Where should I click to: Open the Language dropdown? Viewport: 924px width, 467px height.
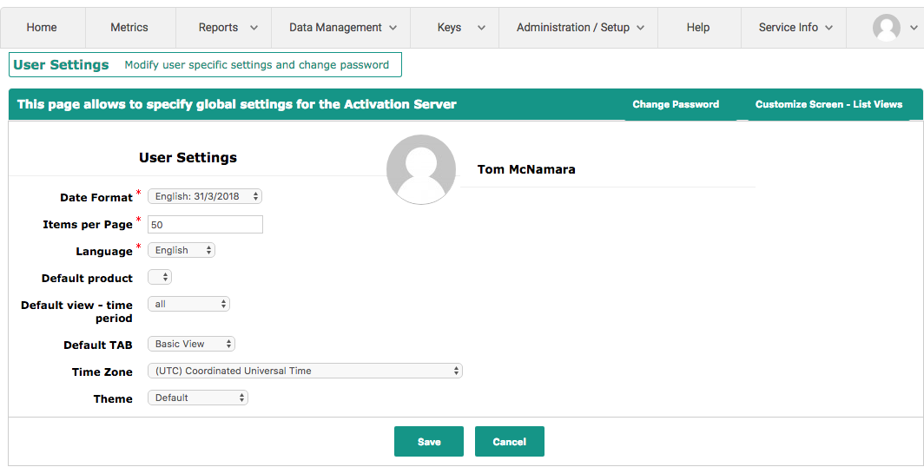click(x=181, y=250)
